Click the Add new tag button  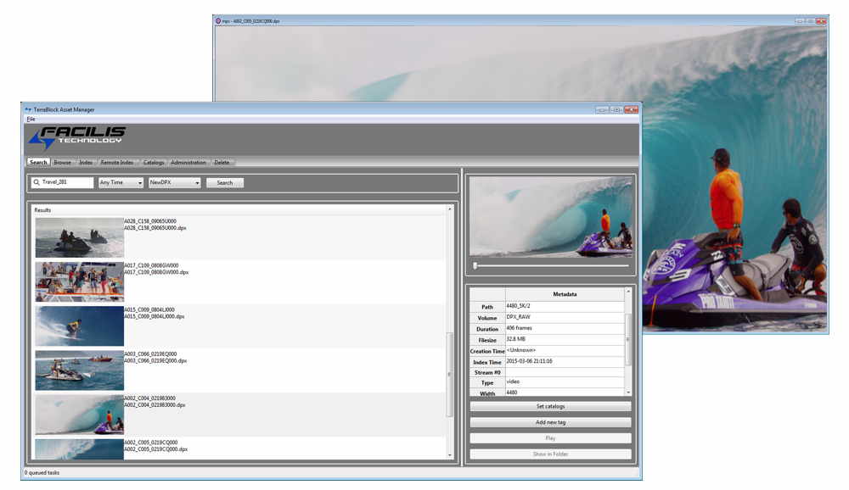click(551, 421)
